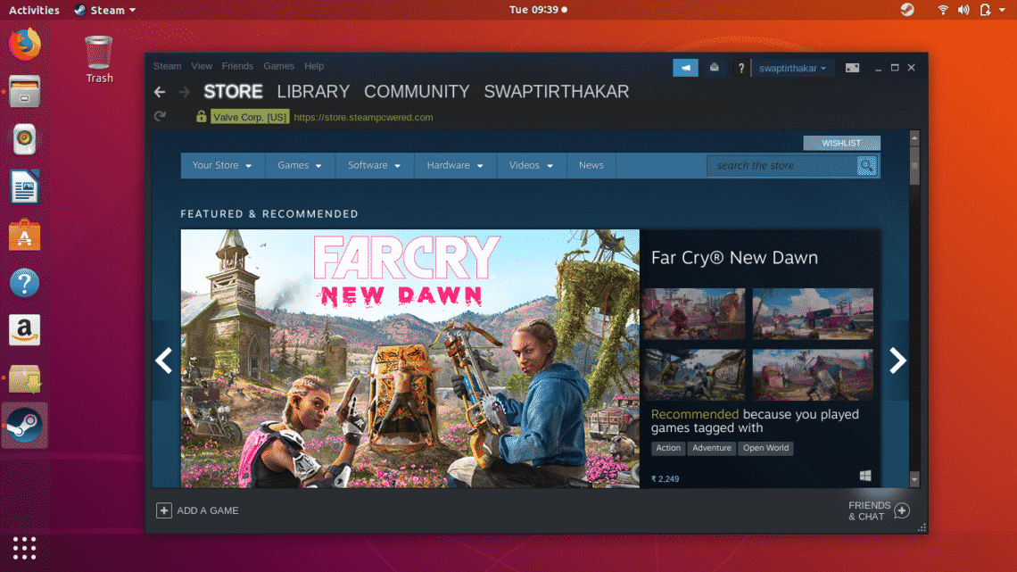Go forward with Steam's forward arrow
1017x572 pixels.
(x=185, y=92)
